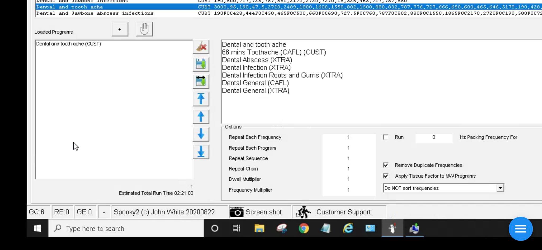Select Dental Abscess (XTRA) in program list
Viewport: 542px width, 250px height.
click(x=257, y=60)
